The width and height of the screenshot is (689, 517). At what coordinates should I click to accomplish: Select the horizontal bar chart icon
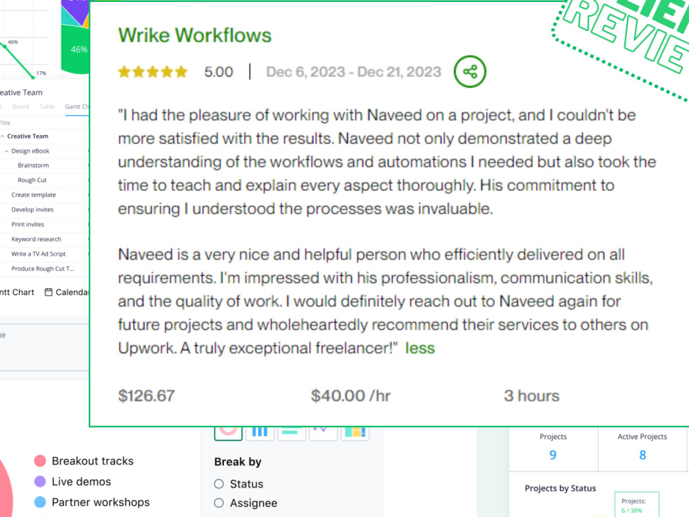pos(291,431)
